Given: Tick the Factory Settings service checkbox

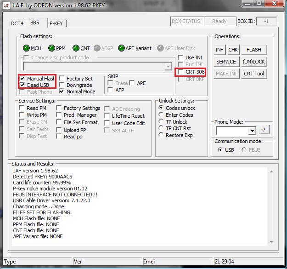Looking at the screenshot, I should (59, 108).
